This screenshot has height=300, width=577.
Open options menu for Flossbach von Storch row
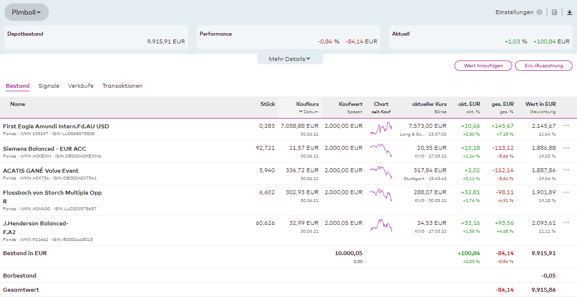pos(566,192)
